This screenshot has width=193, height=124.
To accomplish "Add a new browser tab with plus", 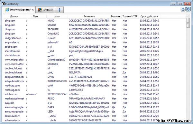I will 60,10.
